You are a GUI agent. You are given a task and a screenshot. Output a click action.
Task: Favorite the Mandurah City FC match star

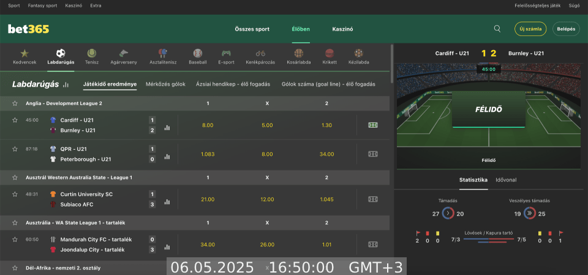pos(15,240)
